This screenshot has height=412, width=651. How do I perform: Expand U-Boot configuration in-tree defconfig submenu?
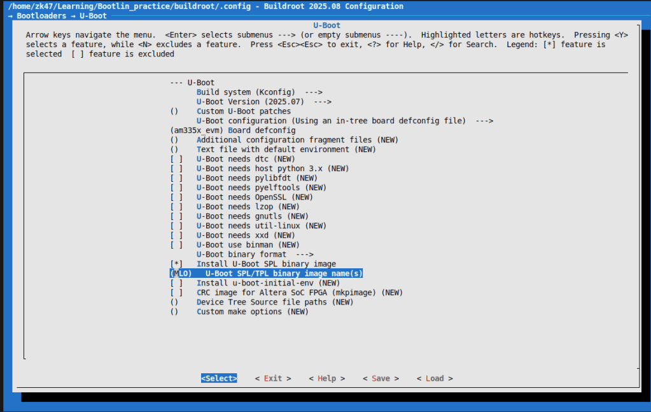(x=345, y=121)
